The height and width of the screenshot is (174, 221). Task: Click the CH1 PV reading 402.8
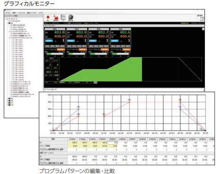59,33
